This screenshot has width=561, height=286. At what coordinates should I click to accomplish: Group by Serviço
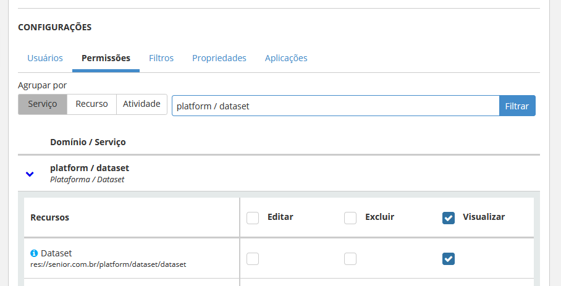43,104
